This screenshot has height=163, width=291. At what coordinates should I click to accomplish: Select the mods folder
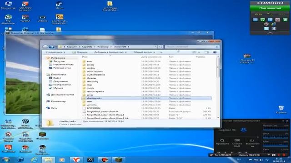(x=90, y=88)
